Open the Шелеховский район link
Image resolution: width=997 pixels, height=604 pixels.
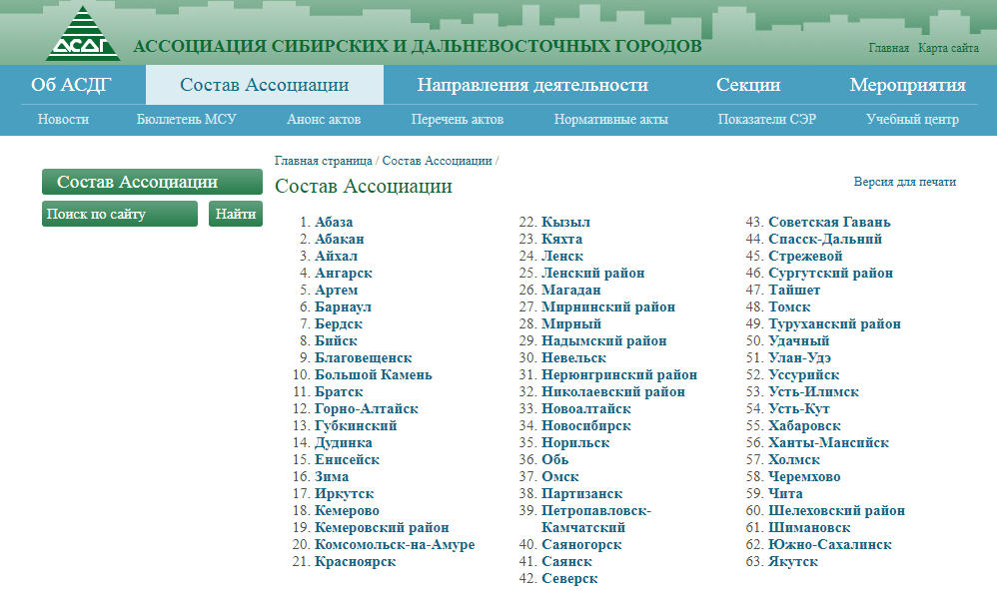click(837, 510)
